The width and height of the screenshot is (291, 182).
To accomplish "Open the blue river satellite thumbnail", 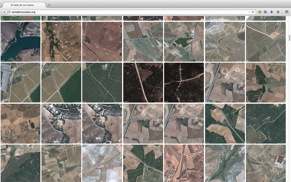I will [21, 41].
